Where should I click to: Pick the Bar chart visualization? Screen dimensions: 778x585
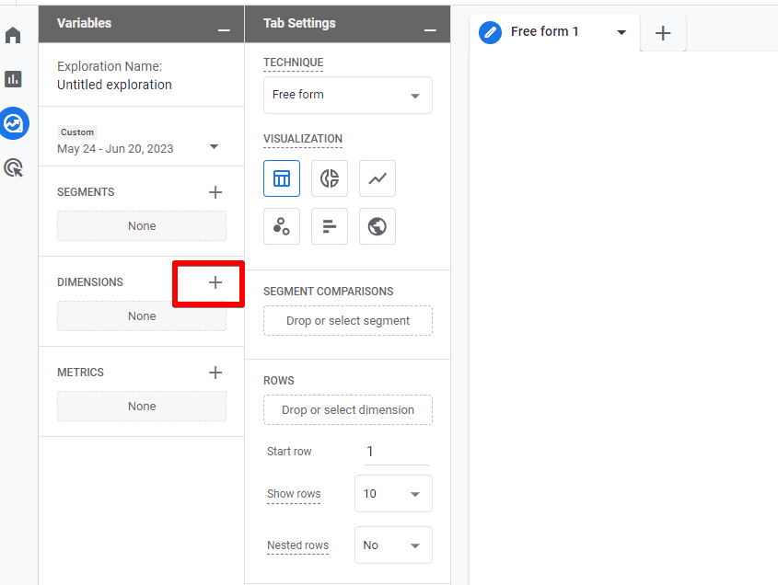(330, 226)
